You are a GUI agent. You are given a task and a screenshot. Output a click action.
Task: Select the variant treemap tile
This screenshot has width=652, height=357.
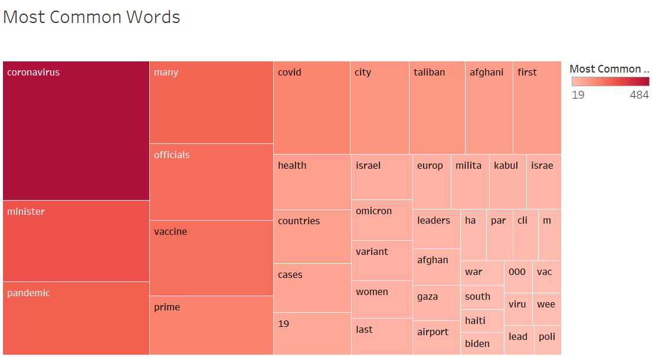382,260
